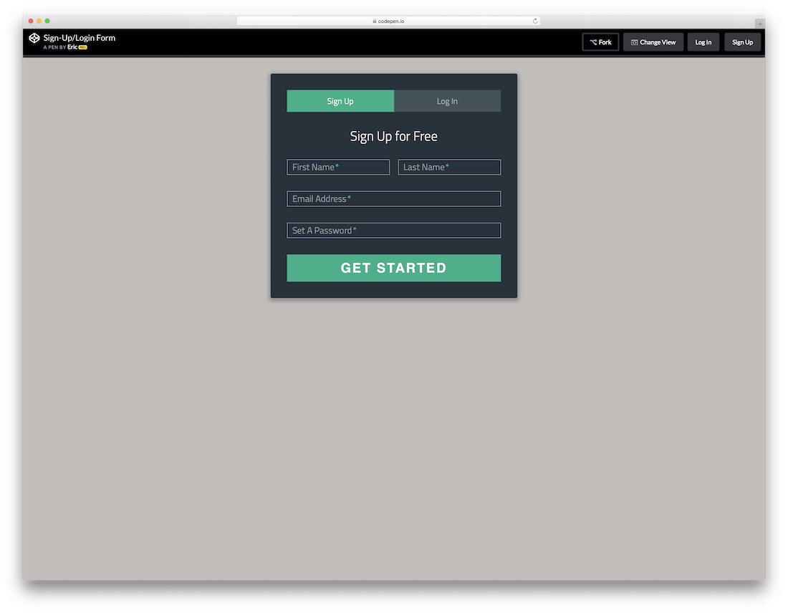788x613 pixels.
Task: Switch to the Sign Up form tab
Action: [340, 101]
